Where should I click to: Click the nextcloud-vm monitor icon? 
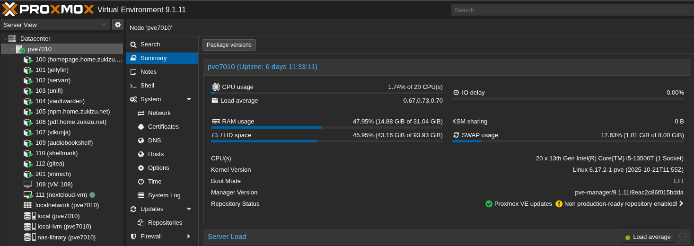tap(28, 195)
